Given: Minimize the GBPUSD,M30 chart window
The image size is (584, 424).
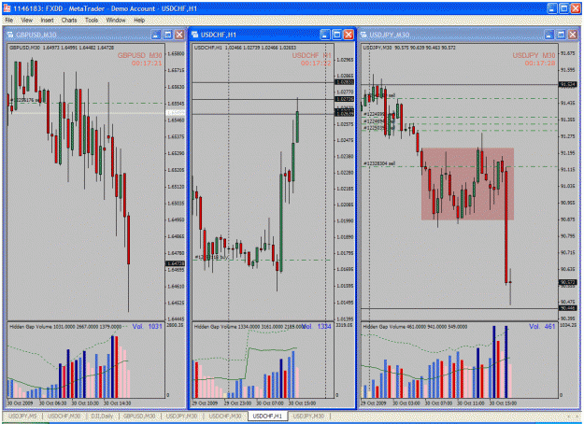Looking at the screenshot, I should pos(156,35).
